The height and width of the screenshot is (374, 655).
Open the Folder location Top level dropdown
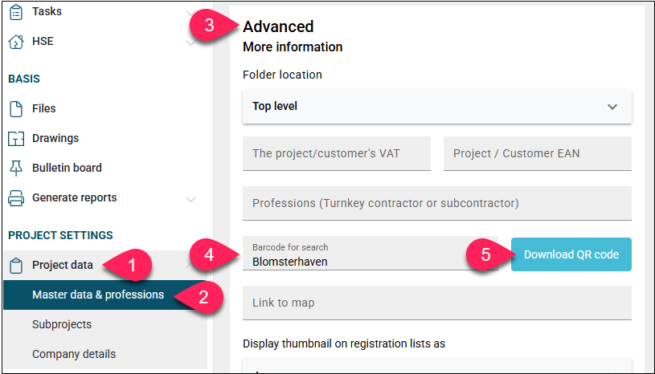437,106
